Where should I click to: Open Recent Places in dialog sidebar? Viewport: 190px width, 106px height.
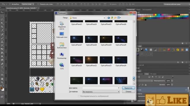pyautogui.click(x=62, y=26)
